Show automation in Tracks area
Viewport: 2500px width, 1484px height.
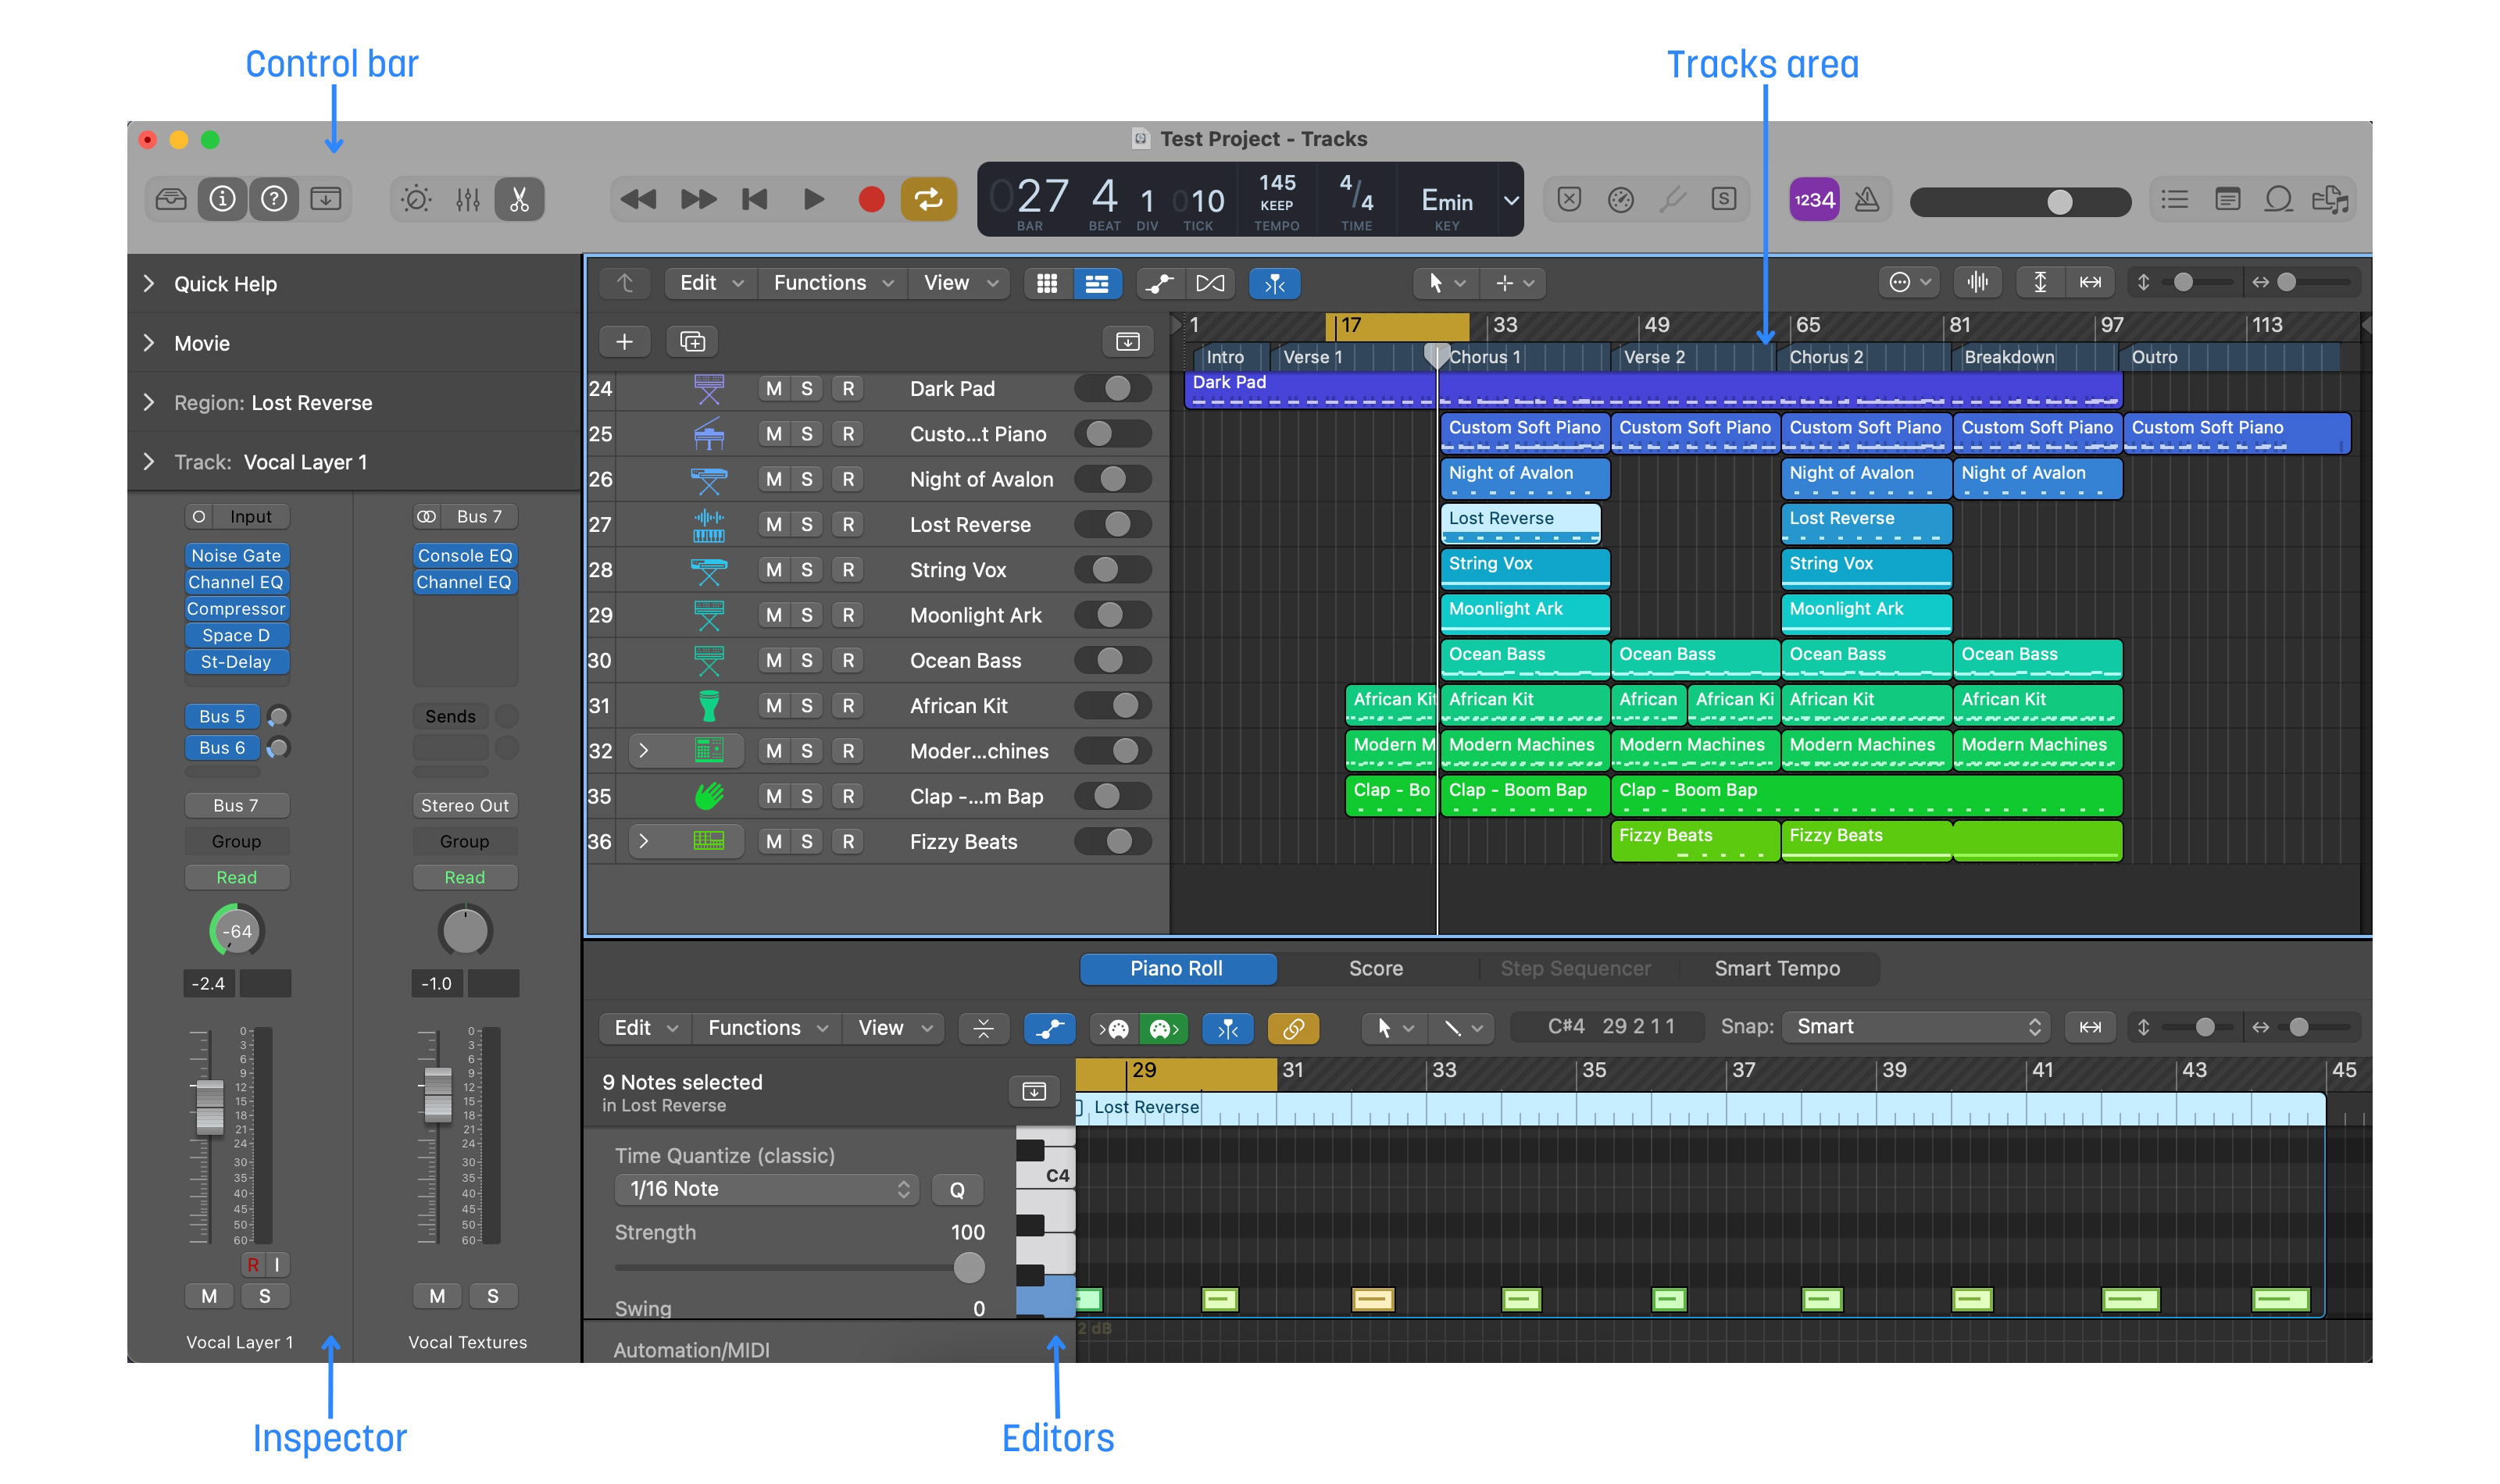click(1160, 283)
